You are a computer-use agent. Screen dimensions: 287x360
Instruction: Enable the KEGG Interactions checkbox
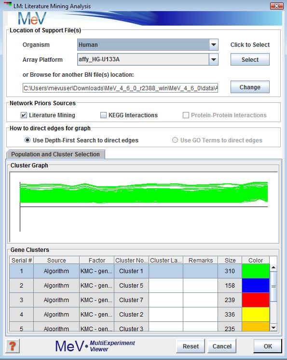pos(104,115)
